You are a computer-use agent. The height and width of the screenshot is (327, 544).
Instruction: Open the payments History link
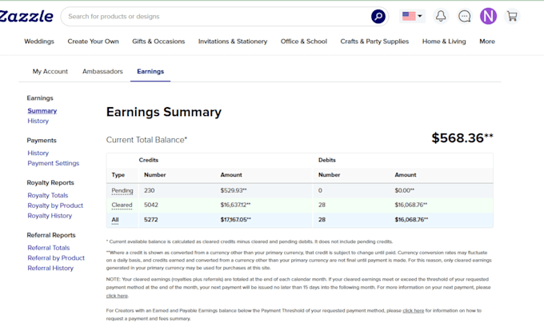pos(38,153)
